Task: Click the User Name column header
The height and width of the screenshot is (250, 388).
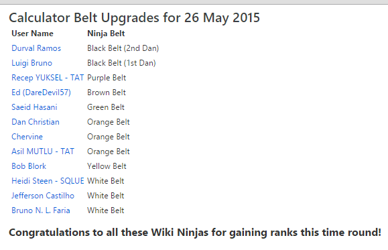Action: click(32, 34)
